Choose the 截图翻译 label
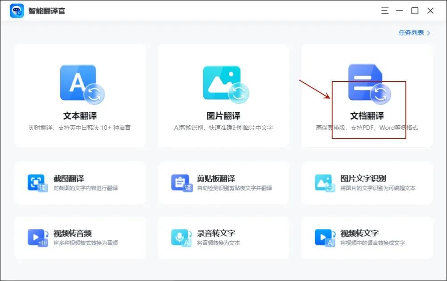Viewport: 447px width, 281px height. click(69, 179)
